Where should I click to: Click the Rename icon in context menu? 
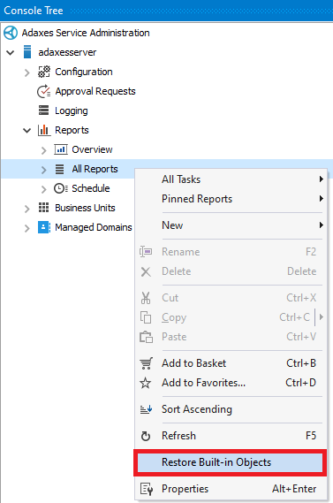146,252
